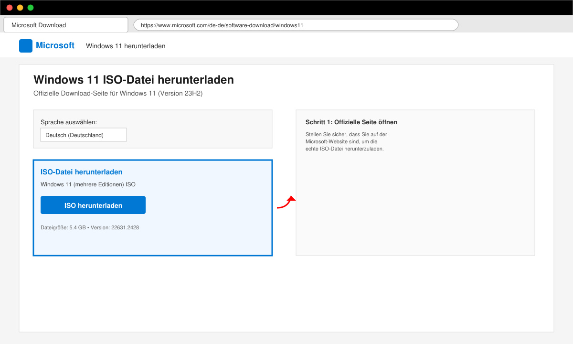Click the Dateigröße 5.4 GB version text

[x=90, y=227]
